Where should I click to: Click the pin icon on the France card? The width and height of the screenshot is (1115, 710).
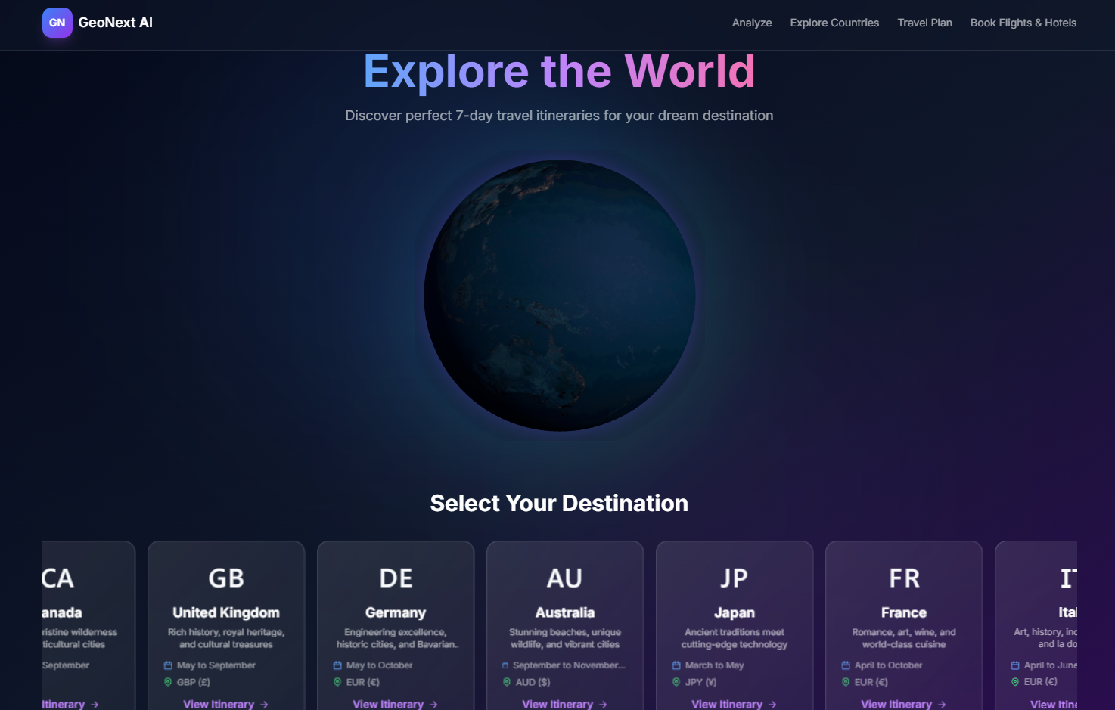click(x=846, y=682)
